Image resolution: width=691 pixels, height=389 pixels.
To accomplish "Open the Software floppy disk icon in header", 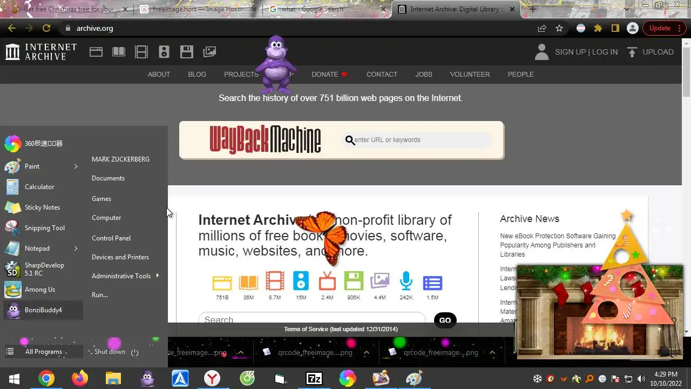I will click(187, 52).
